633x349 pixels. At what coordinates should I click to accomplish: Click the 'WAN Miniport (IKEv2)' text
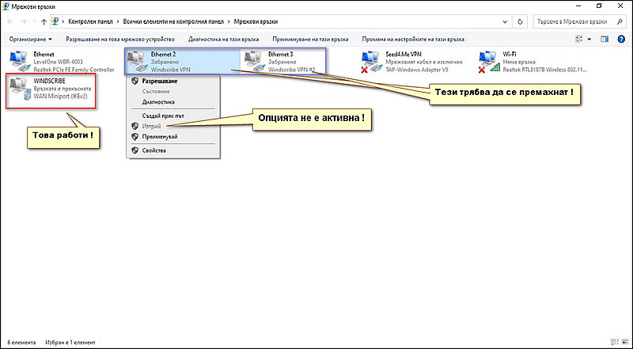tap(61, 96)
